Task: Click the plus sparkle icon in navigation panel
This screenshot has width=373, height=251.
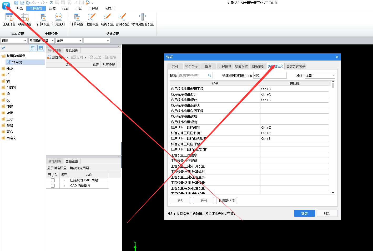Action: coord(3,48)
